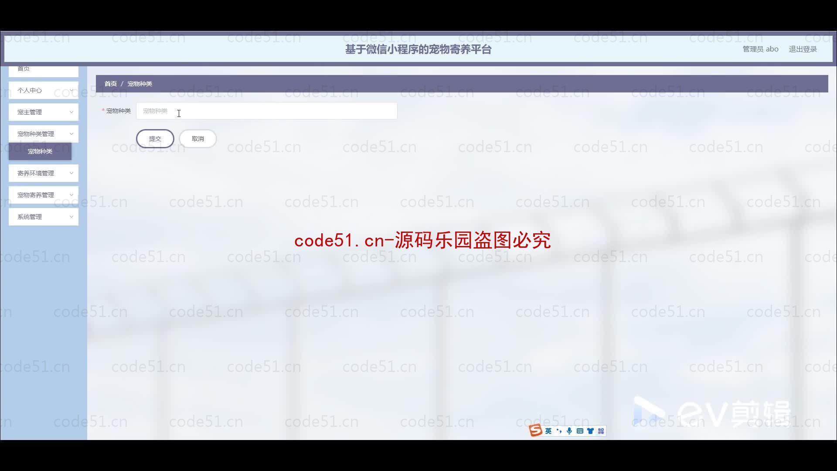This screenshot has height=471, width=837.
Task: Click the 退出登录 button icon
Action: tap(803, 49)
